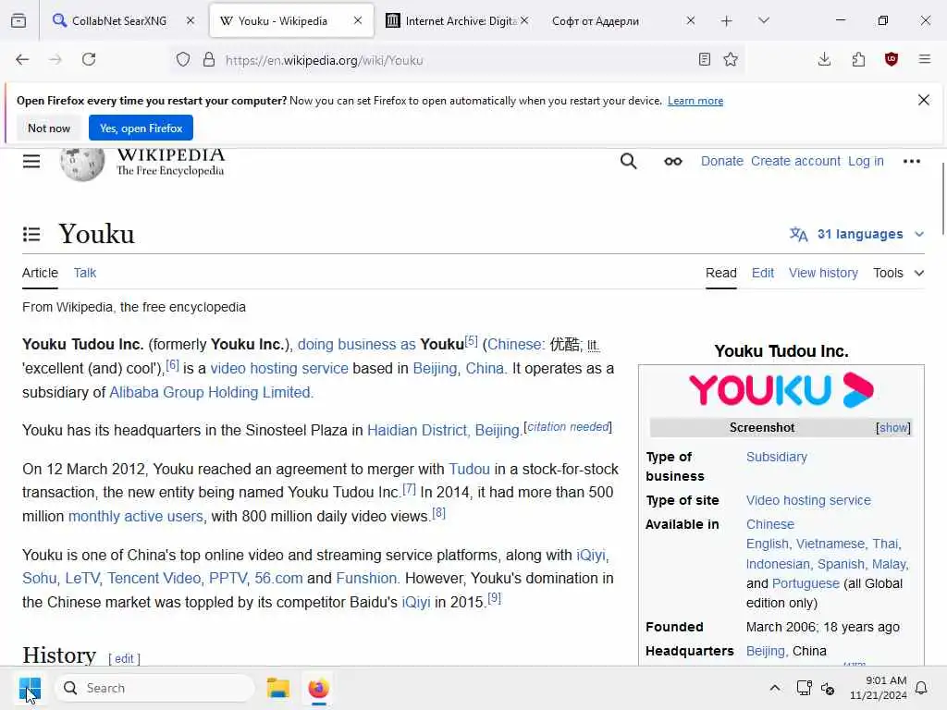The width and height of the screenshot is (947, 710).
Task: Open Subsidiary link in infobox
Action: pyautogui.click(x=777, y=457)
